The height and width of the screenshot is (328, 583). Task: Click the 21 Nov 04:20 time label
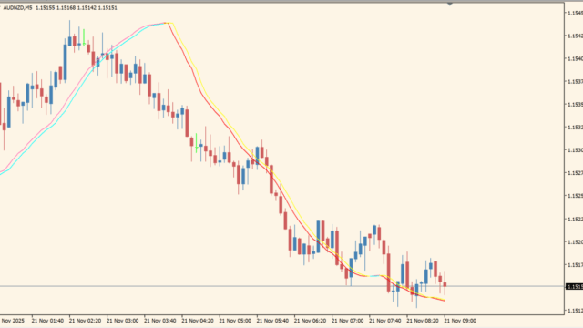tap(198, 321)
